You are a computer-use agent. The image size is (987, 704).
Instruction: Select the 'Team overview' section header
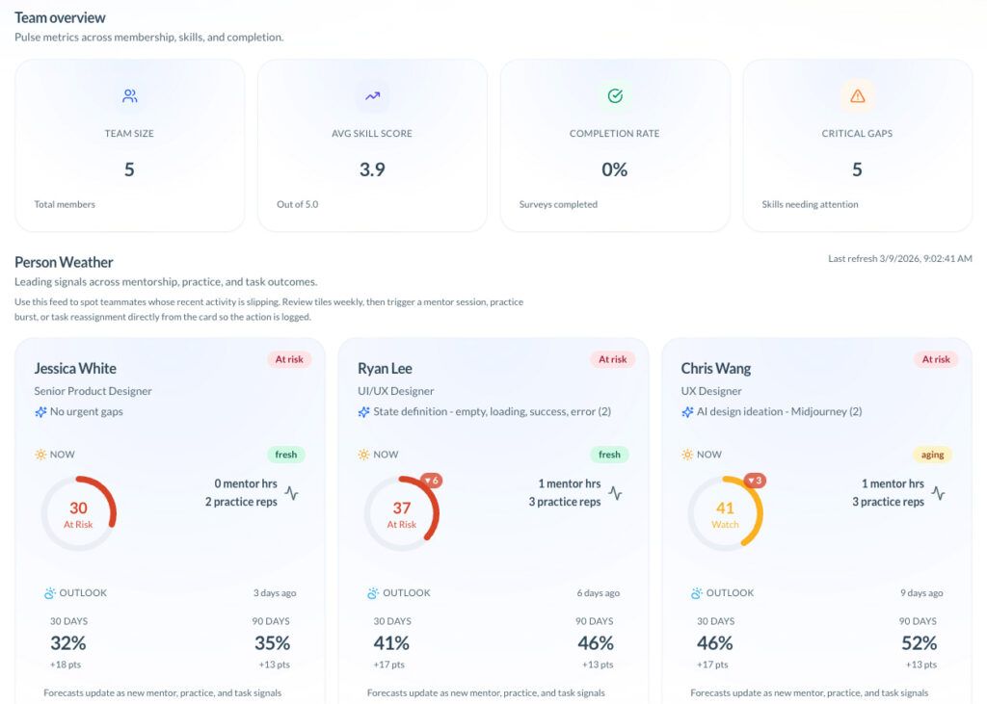[x=60, y=17]
